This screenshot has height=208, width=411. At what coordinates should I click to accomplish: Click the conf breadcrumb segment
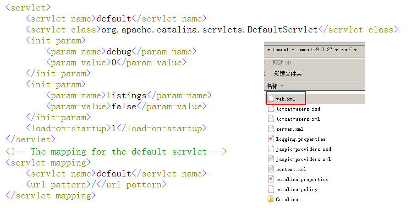tap(345, 49)
